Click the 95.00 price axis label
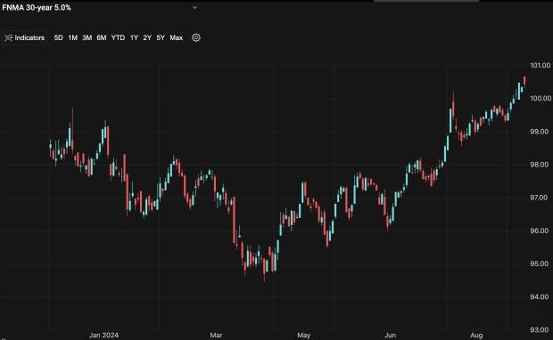This screenshot has width=553, height=340. click(540, 263)
